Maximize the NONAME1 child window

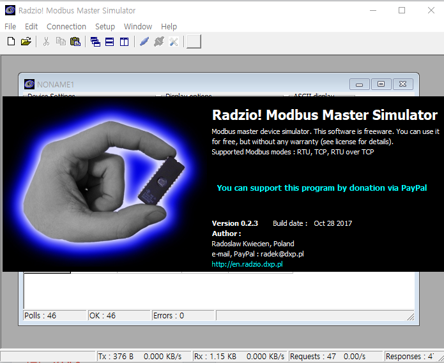pyautogui.click(x=381, y=84)
